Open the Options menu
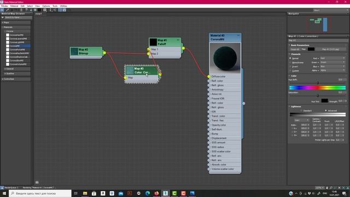350x197 pixels. pos(46,6)
